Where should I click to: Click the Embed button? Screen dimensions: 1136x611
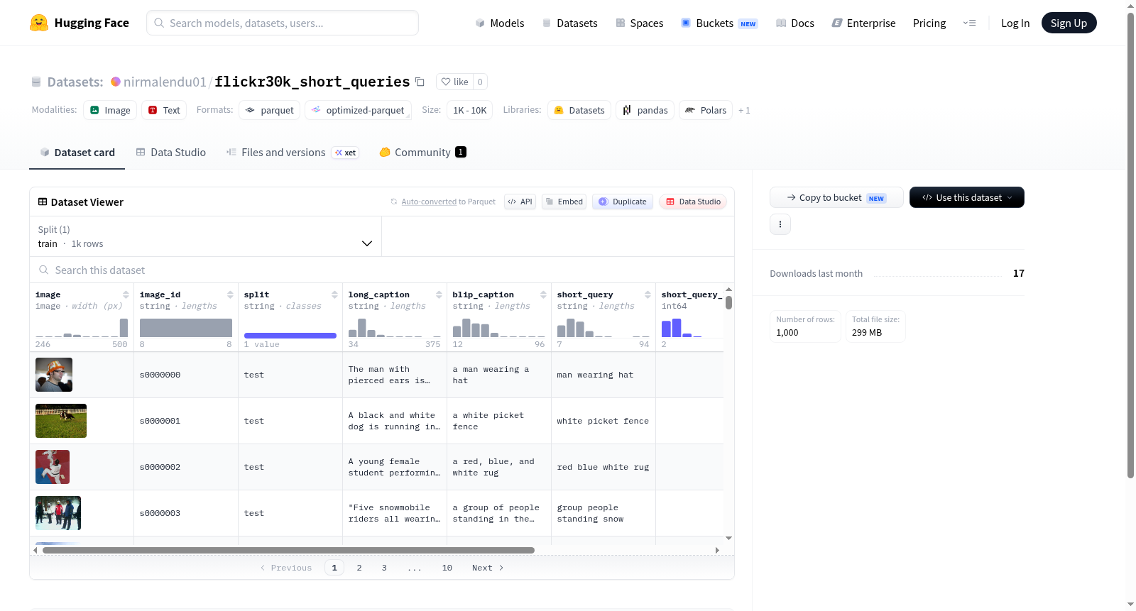click(x=564, y=202)
